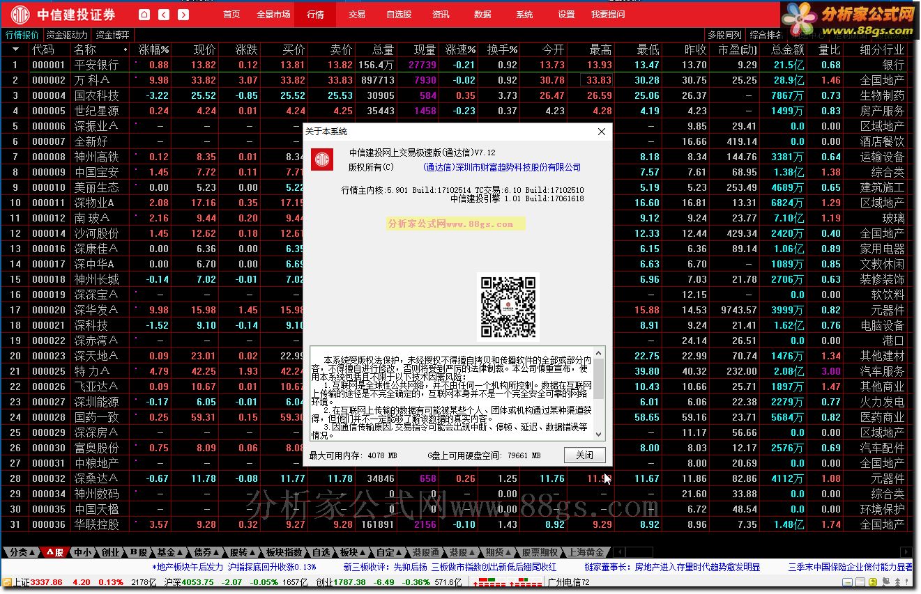921x594 pixels.
Task: Expand the 港股 tab menu
Action: point(473,552)
